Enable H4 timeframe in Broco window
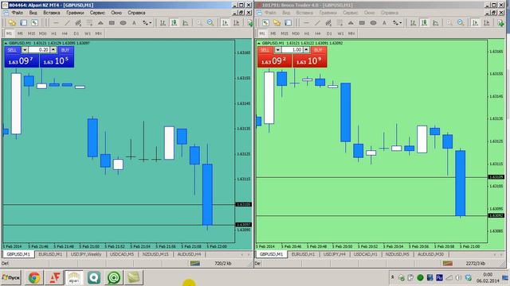 pos(318,33)
